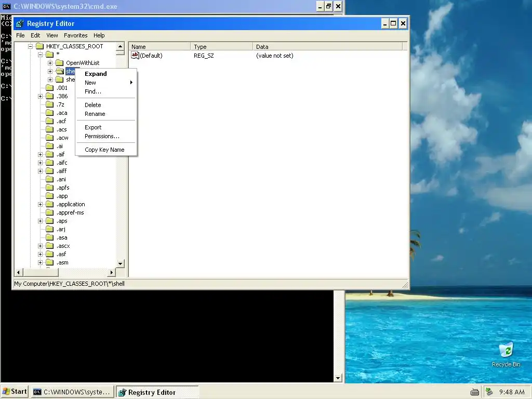Click the .001 folder icon

(50, 87)
